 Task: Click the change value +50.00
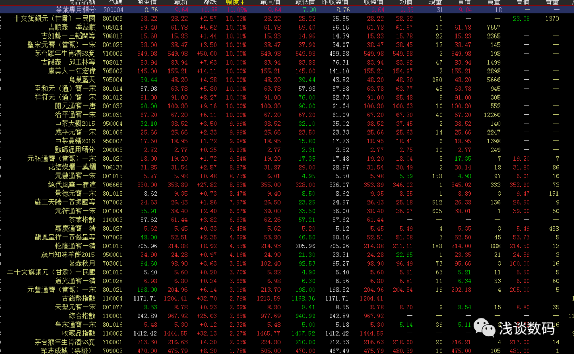[206, 54]
